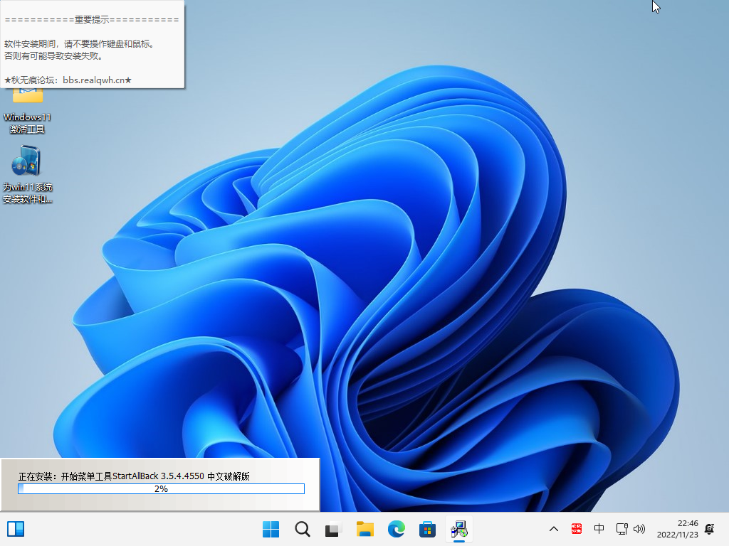Screen dimensions: 729x546
Task: Click the taskbar Search magnifier icon
Action: [x=302, y=529]
